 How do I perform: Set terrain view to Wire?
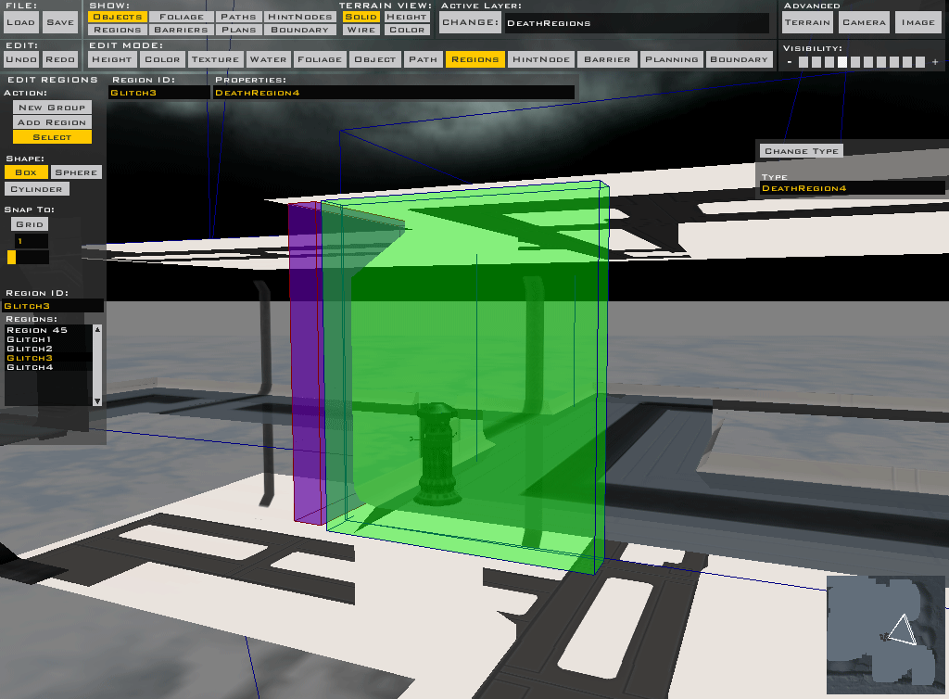pyautogui.click(x=361, y=30)
